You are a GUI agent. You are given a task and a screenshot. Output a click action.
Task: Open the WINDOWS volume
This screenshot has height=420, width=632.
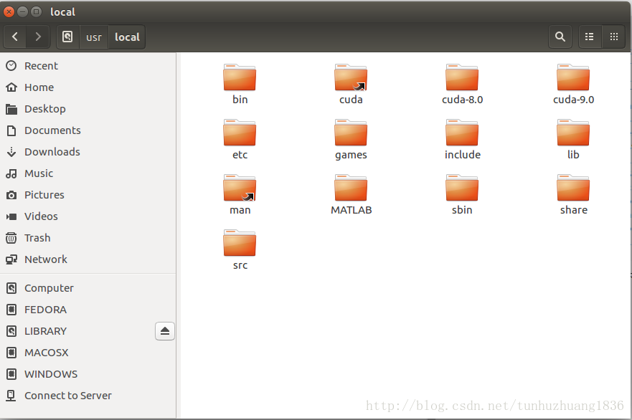[88, 374]
